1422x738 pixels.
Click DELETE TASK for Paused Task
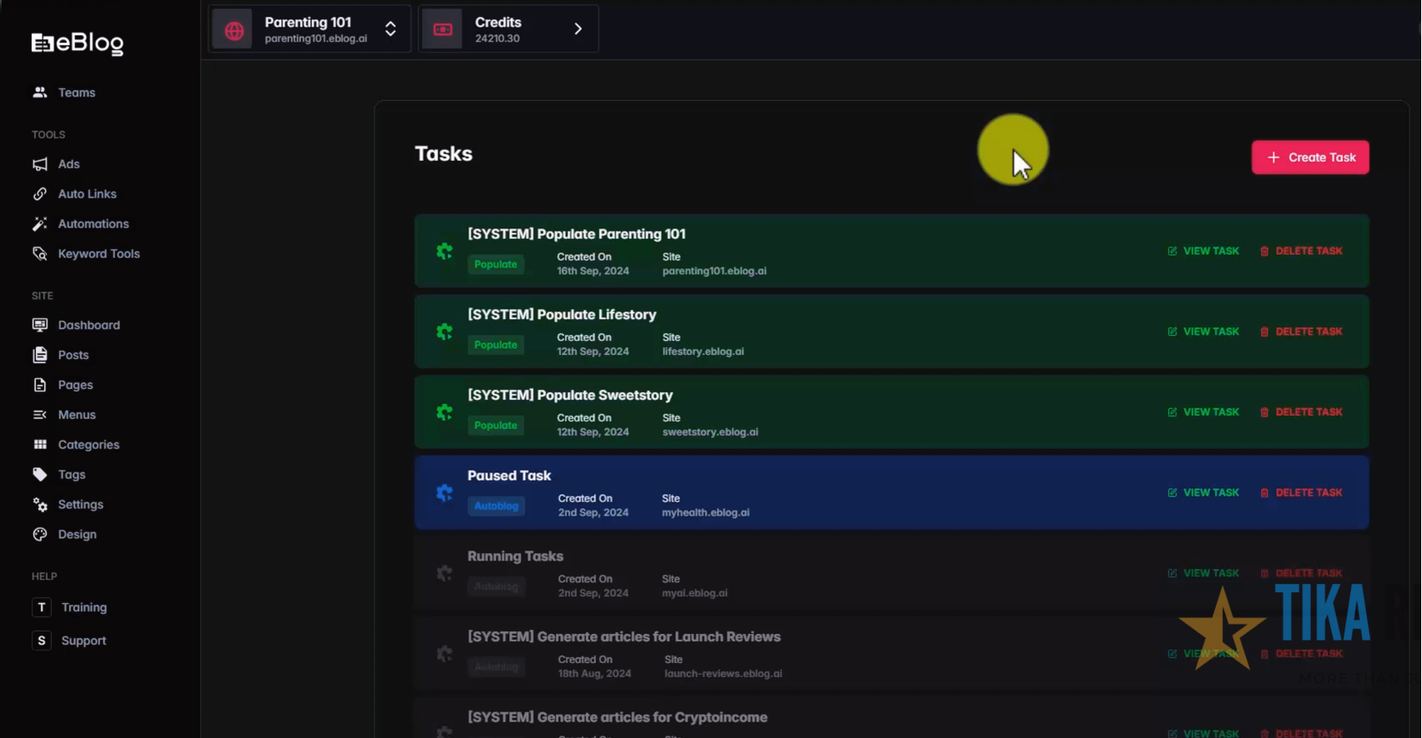click(1301, 493)
